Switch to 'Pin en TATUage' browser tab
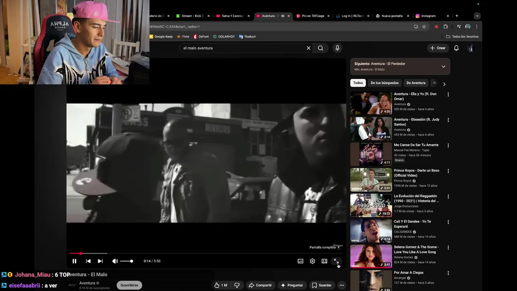The width and height of the screenshot is (517, 291). [312, 16]
